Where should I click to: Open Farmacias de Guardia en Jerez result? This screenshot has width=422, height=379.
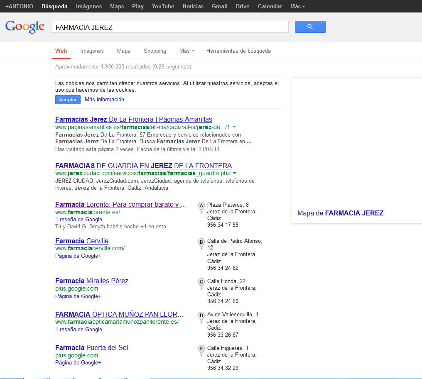[143, 166]
